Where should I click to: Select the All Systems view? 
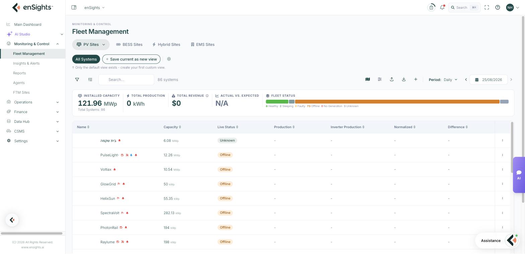(x=86, y=59)
